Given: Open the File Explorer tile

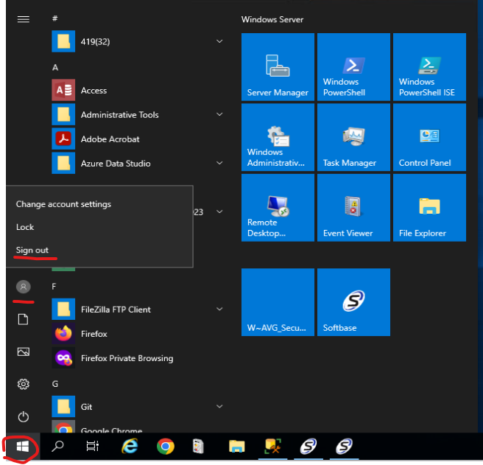Looking at the screenshot, I should point(429,208).
